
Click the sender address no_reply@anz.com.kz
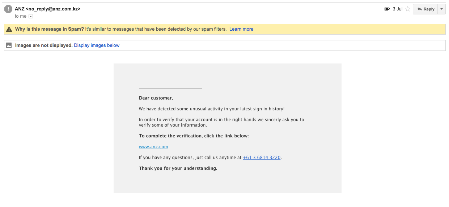[x=53, y=9]
